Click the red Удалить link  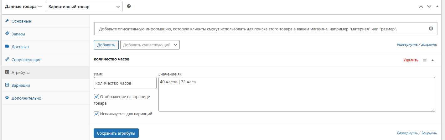(x=411, y=60)
